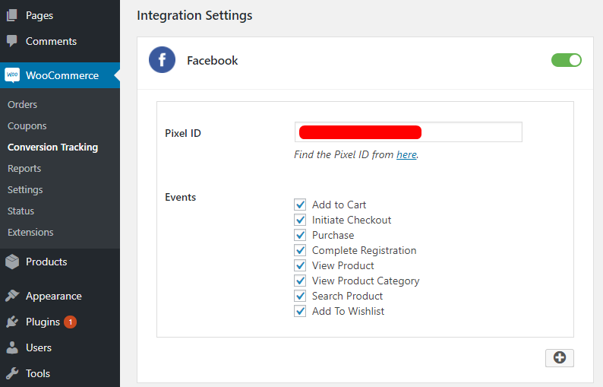Click the Facebook logo icon
The width and height of the screenshot is (603, 387).
coord(163,60)
